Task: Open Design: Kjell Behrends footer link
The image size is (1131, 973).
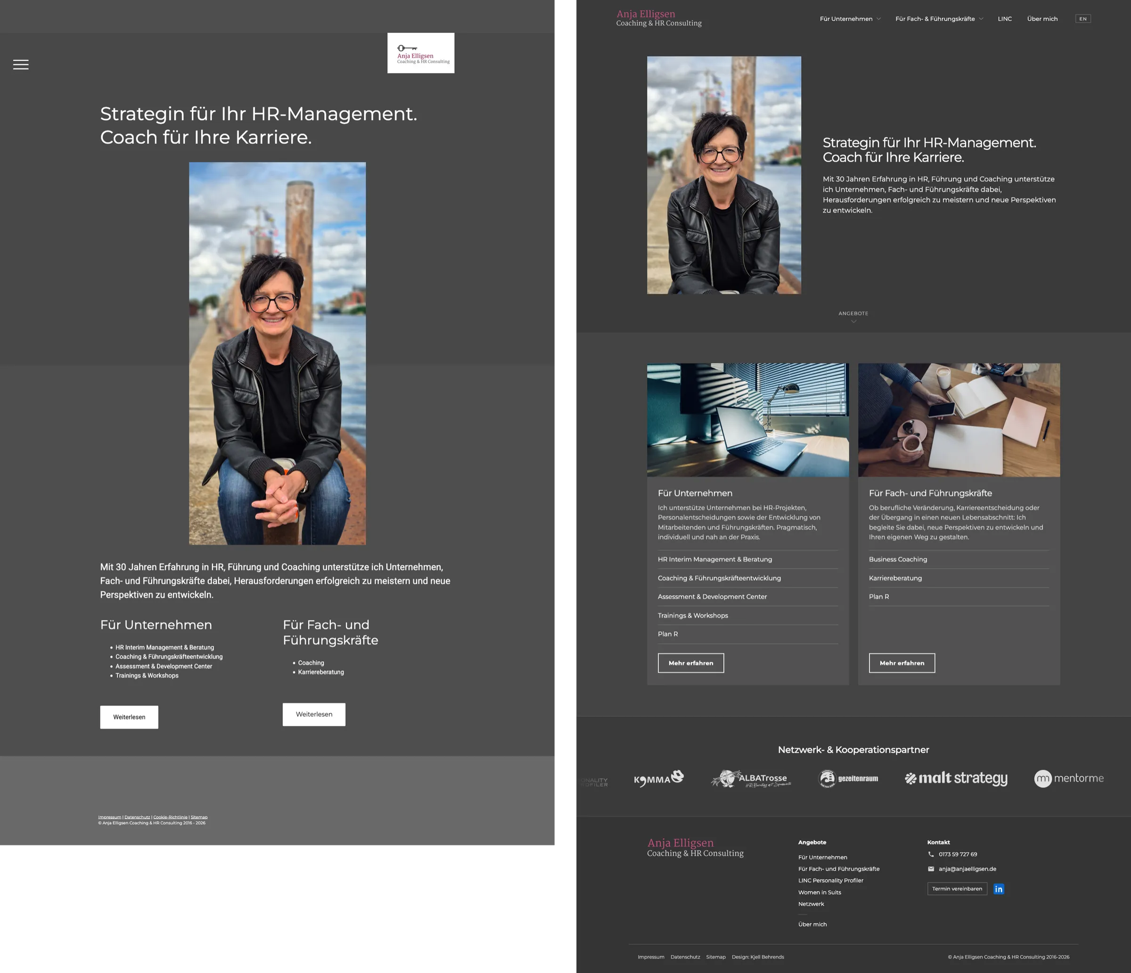Action: (758, 957)
